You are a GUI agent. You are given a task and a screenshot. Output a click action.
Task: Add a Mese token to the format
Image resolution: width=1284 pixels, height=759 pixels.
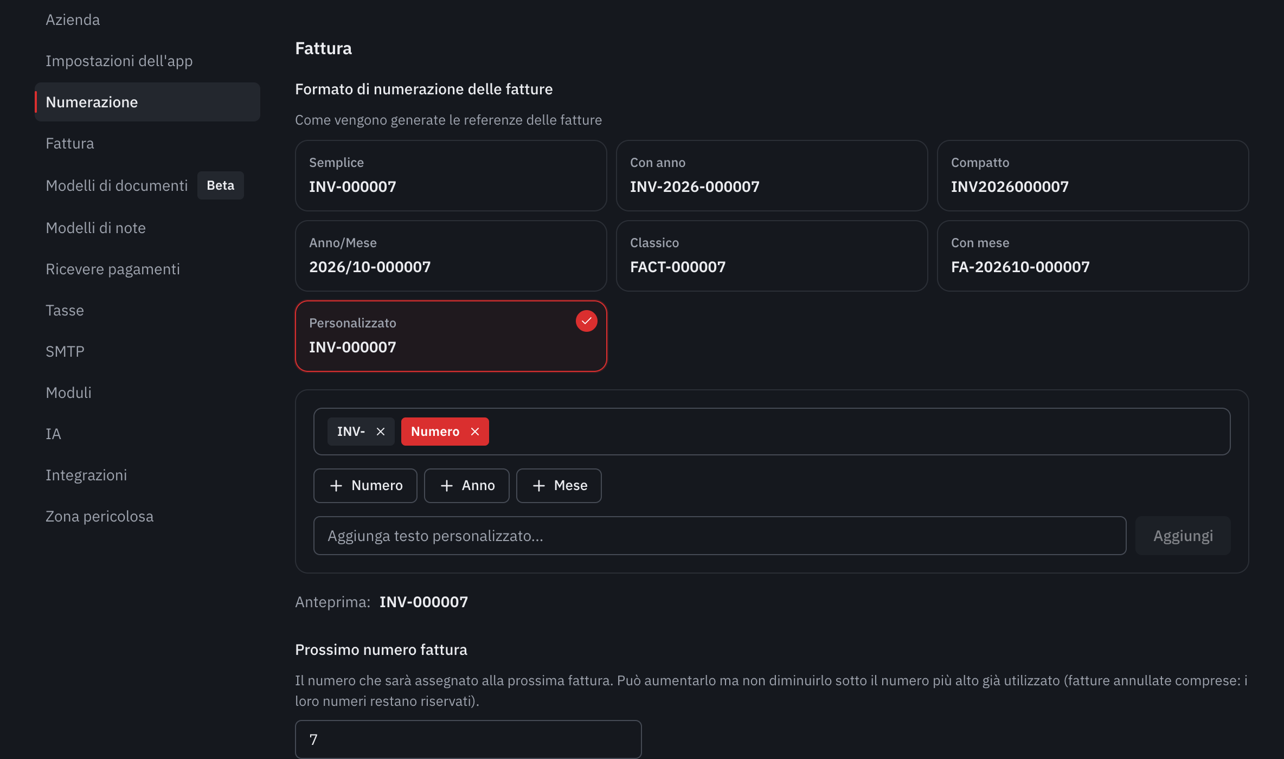559,486
